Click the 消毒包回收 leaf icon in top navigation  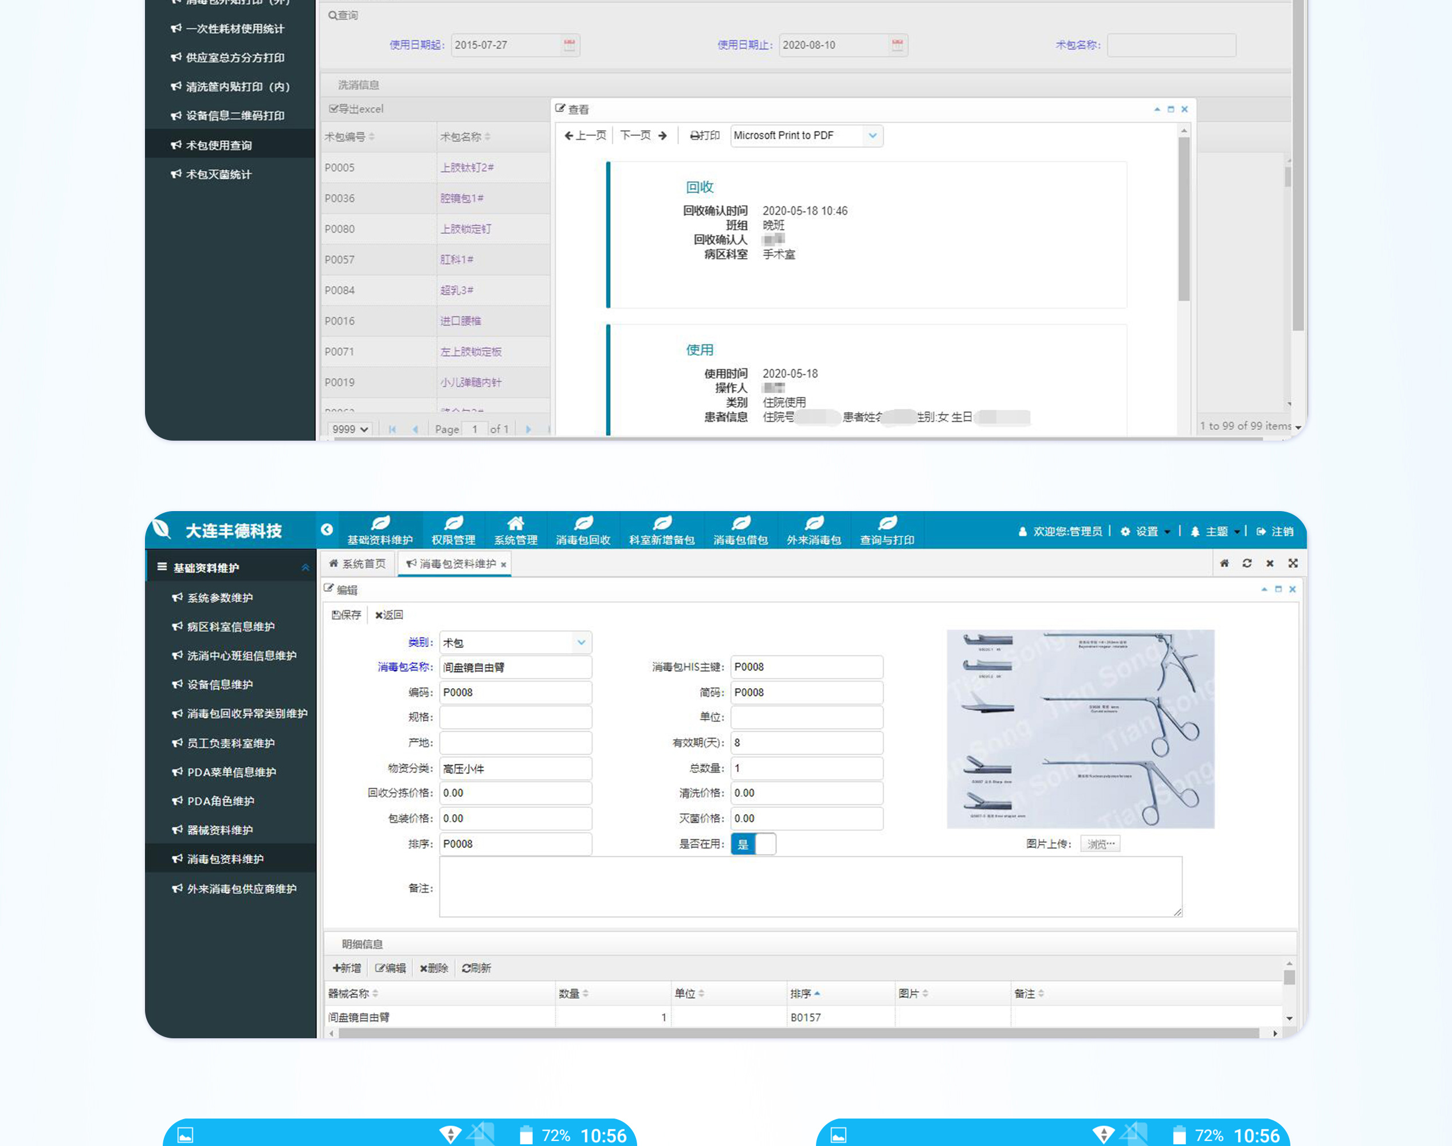583,523
